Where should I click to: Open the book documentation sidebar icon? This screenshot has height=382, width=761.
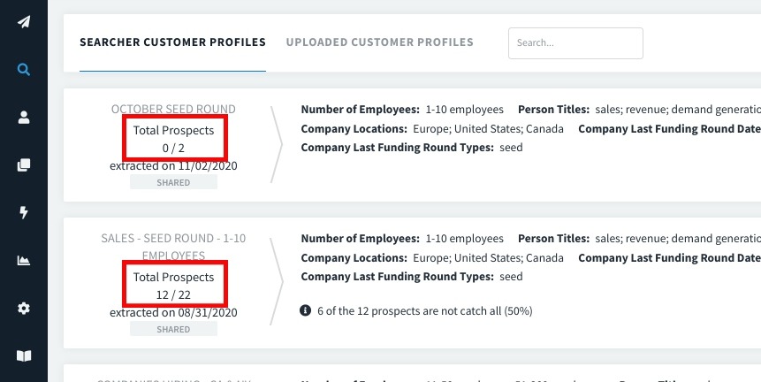click(24, 355)
